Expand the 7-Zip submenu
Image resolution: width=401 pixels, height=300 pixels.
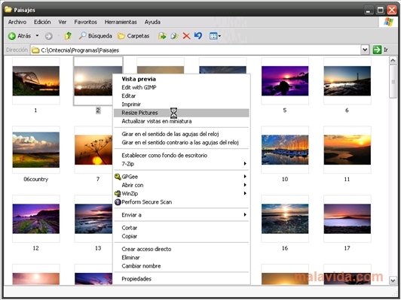point(182,164)
